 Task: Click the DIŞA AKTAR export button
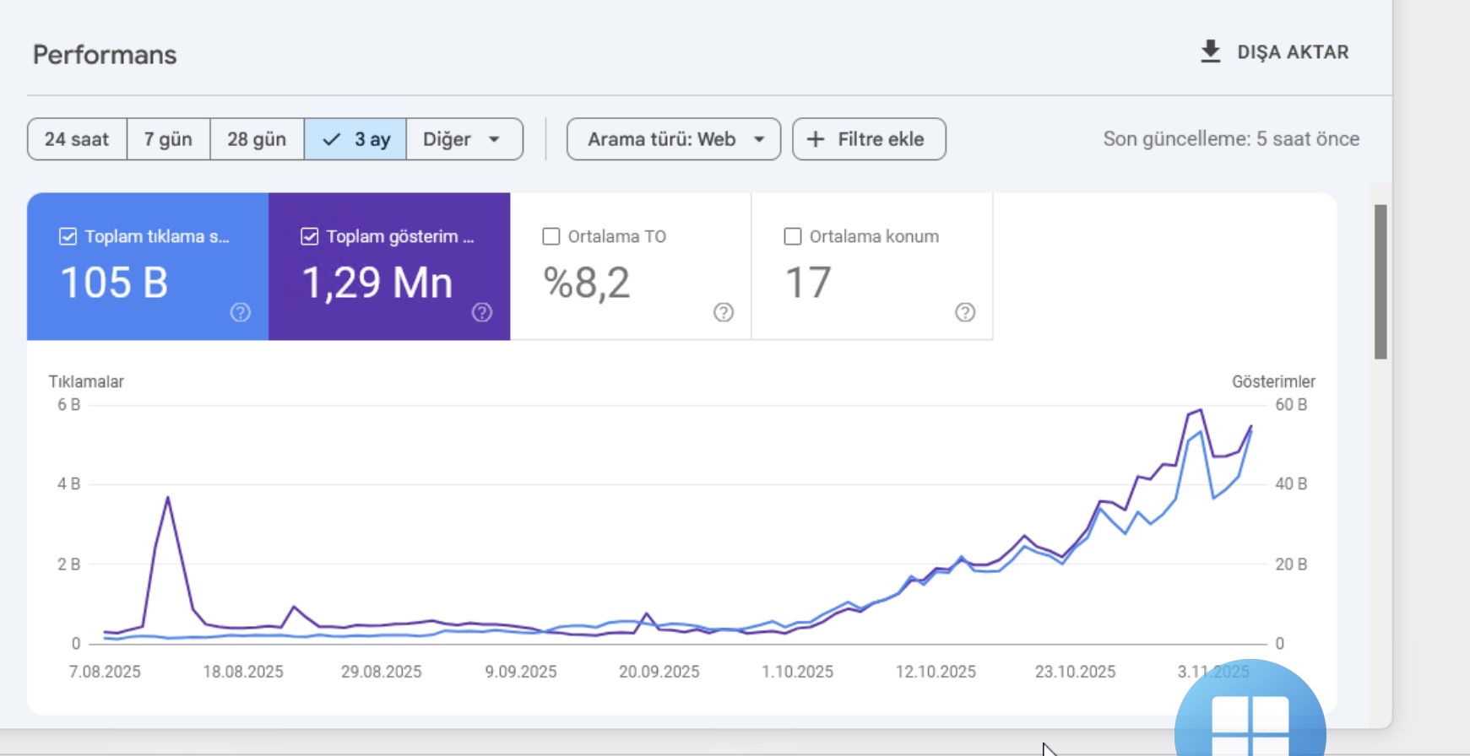coord(1275,52)
